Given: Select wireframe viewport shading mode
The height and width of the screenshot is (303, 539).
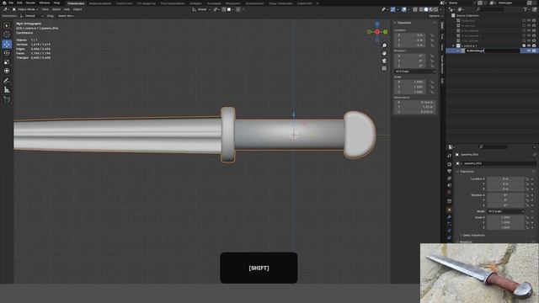Looking at the screenshot, I should point(421,9).
